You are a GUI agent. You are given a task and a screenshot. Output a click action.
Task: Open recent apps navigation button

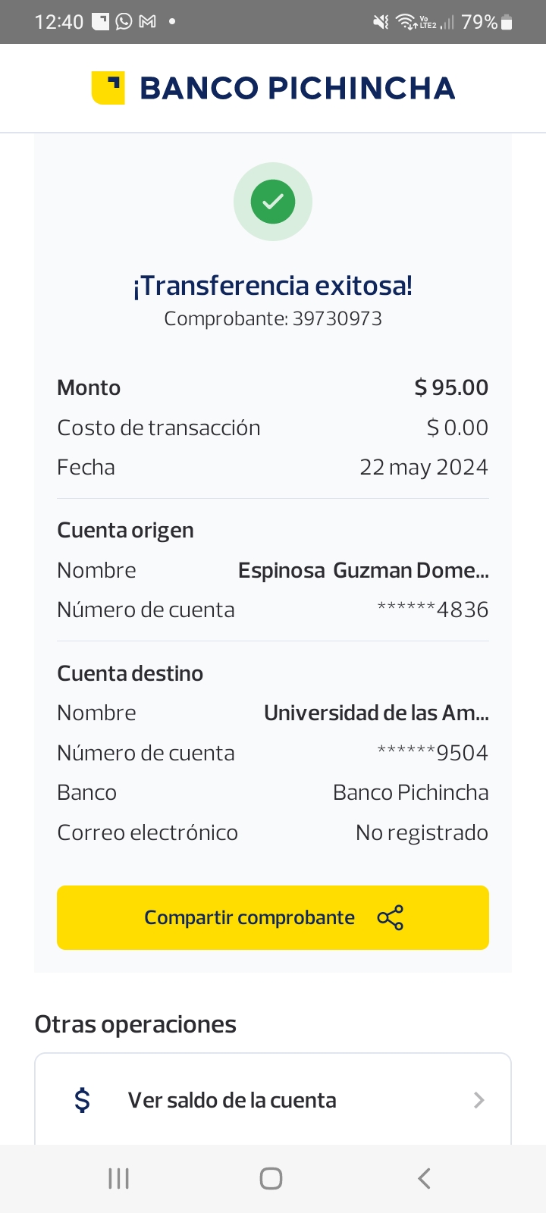click(x=119, y=1178)
